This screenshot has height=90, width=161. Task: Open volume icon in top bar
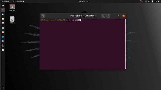(x=149, y=1)
